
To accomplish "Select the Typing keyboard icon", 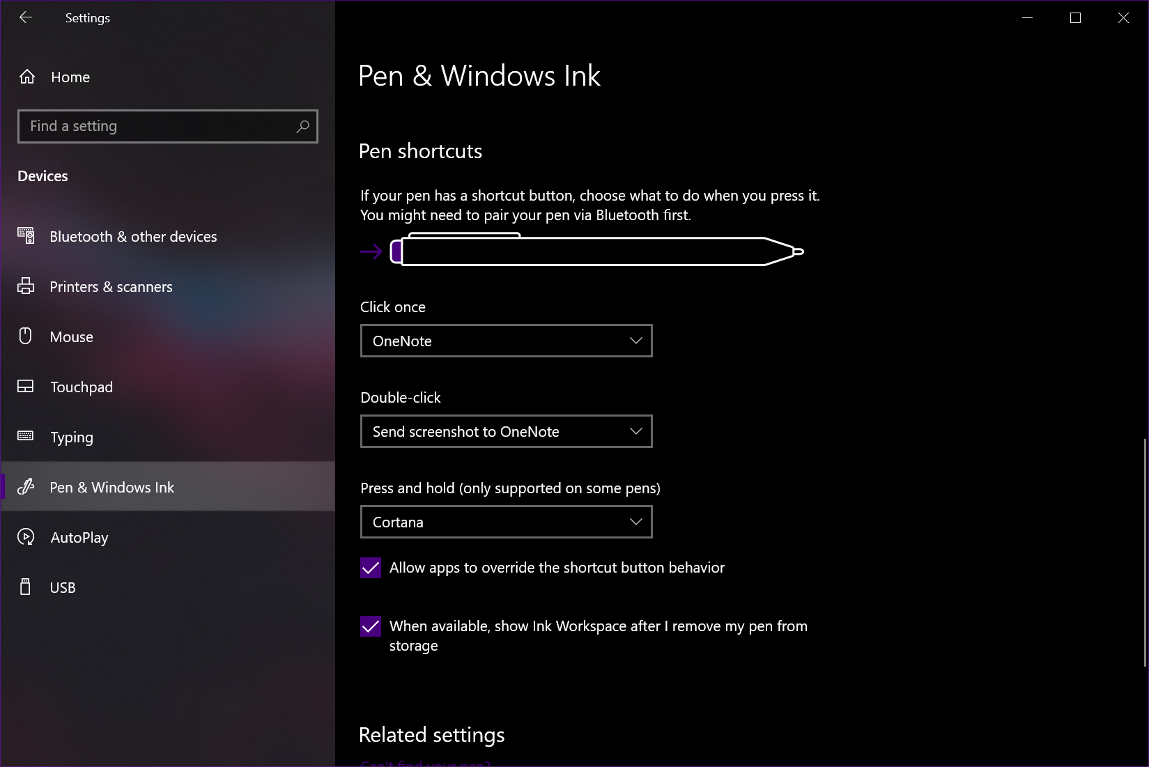I will point(26,437).
